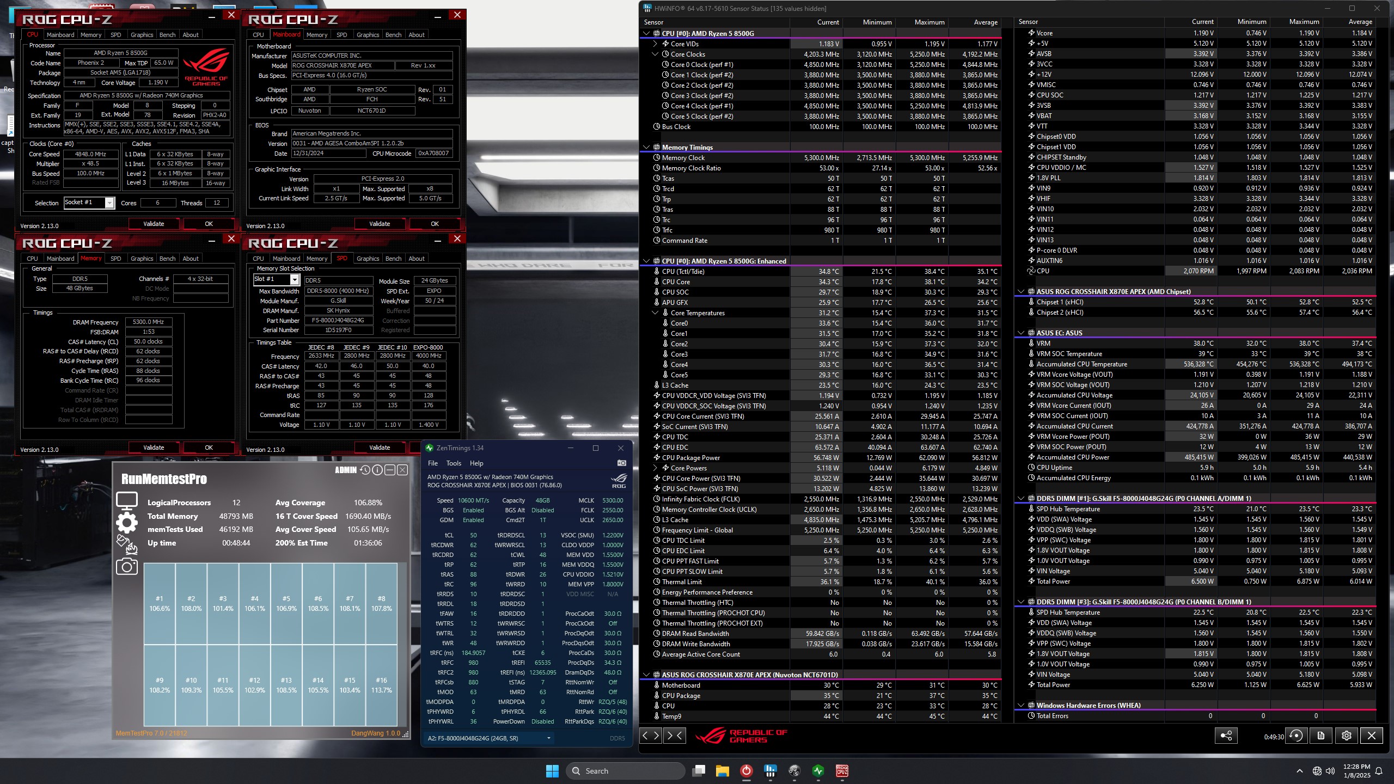This screenshot has width=1394, height=784.
Task: Click Validate button in CPU-Z window
Action: 153,223
